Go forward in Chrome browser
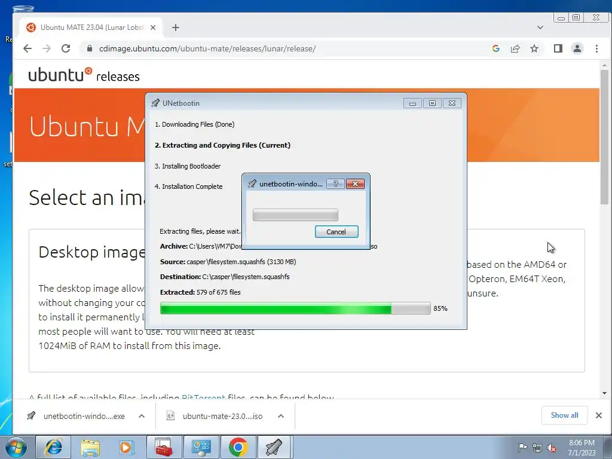 click(47, 48)
